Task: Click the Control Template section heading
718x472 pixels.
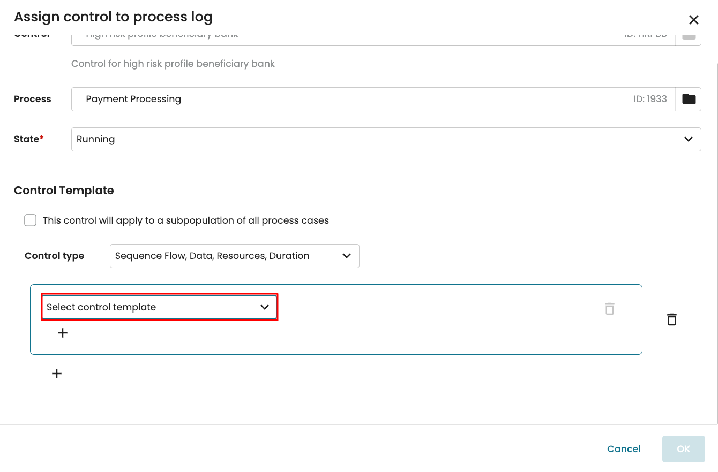Action: tap(64, 191)
